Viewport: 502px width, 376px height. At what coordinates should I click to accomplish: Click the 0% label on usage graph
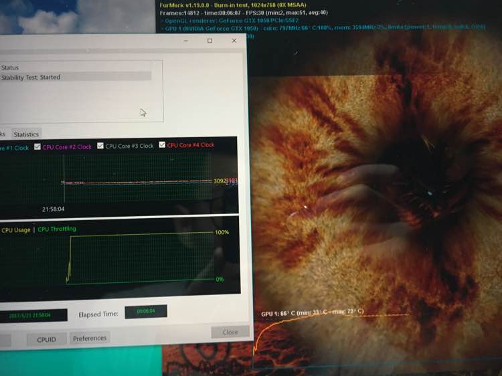tap(220, 280)
